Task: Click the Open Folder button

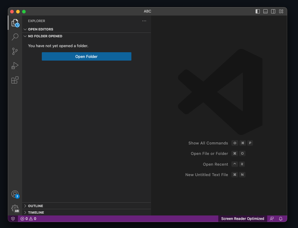Action: (87, 56)
